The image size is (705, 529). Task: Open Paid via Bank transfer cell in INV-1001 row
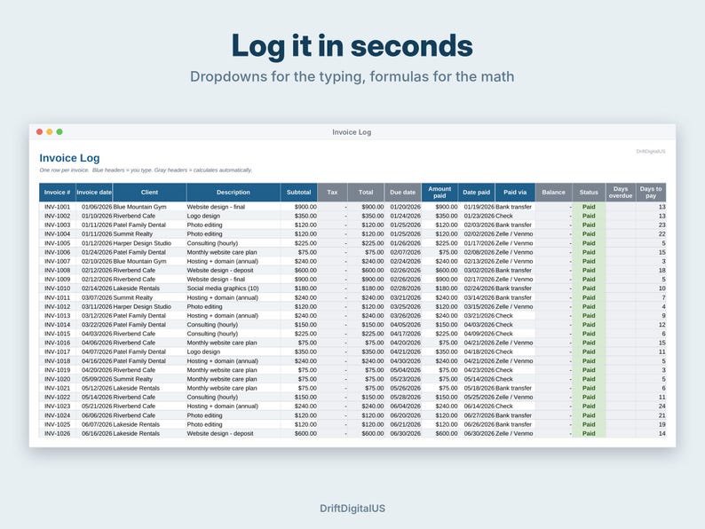coord(513,207)
